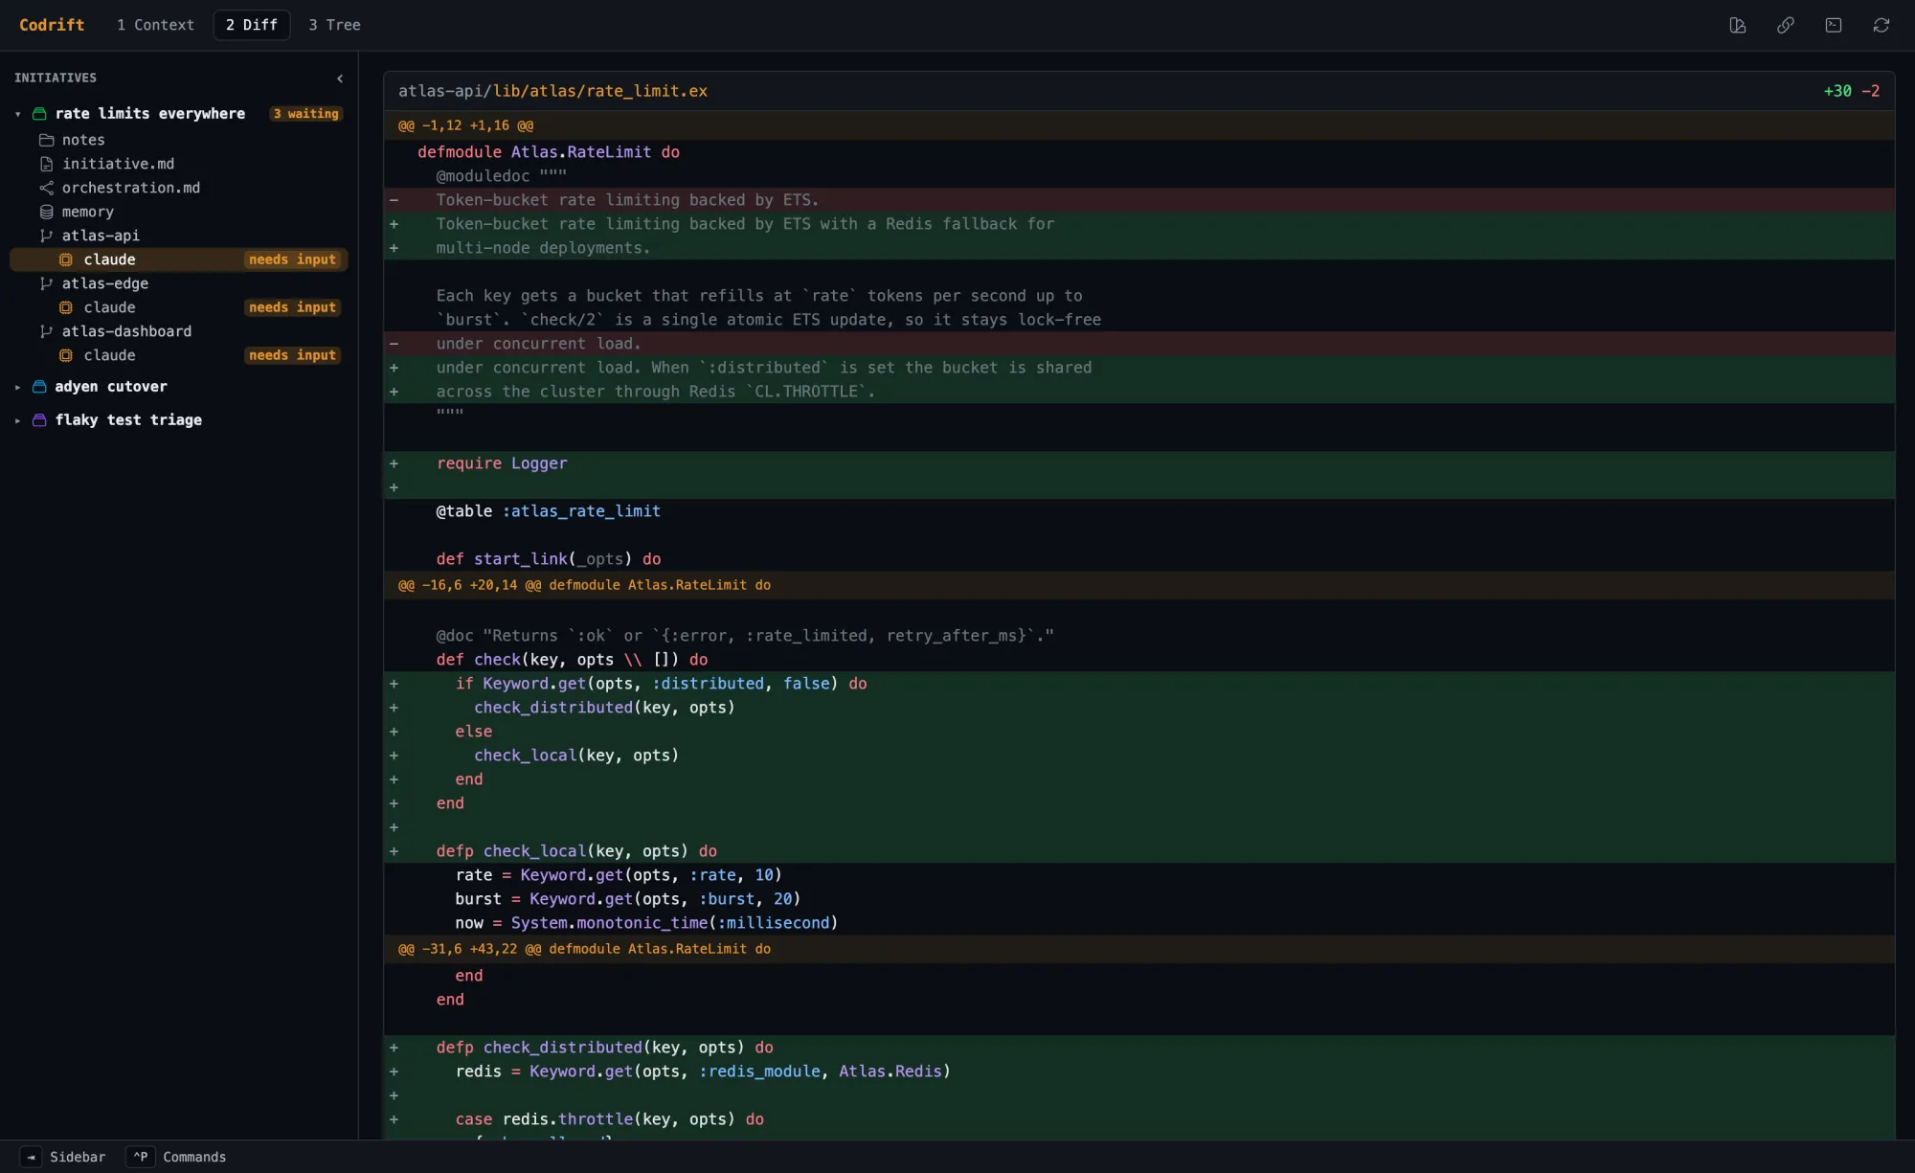1915x1173 pixels.
Task: Click the −2 deletions count
Action: pos(1870,91)
